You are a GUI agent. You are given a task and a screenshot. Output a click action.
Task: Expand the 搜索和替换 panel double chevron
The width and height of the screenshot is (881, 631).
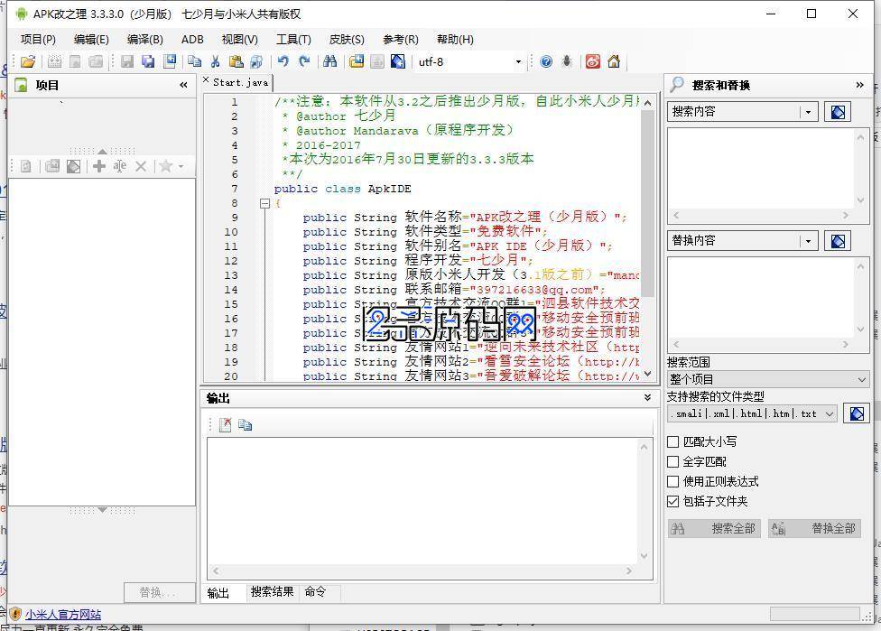pos(859,86)
